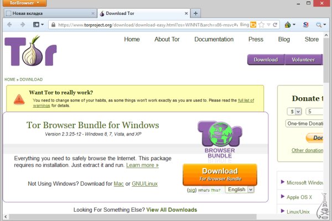Image resolution: width=332 pixels, height=221 pixels.
Task: Open the donation currency dropdown
Action: pyautogui.click(x=294, y=111)
